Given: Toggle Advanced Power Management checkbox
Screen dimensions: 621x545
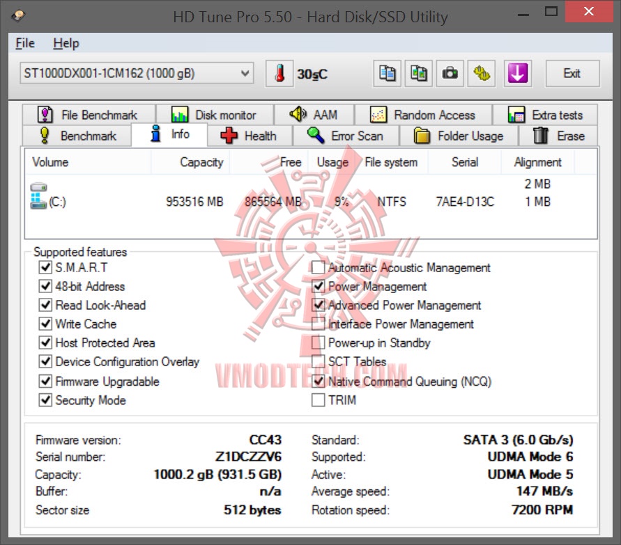Looking at the screenshot, I should 318,305.
